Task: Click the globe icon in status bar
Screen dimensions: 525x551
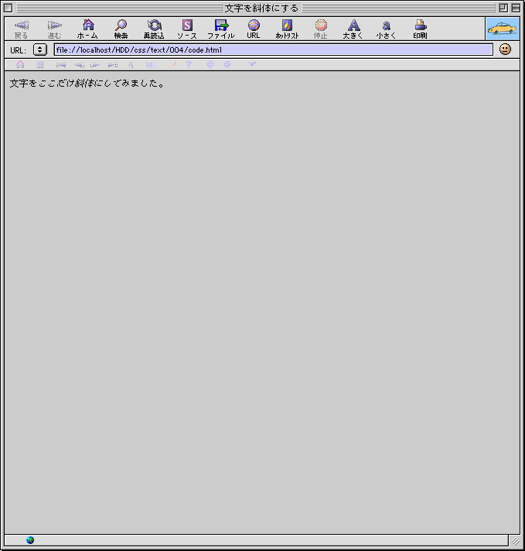Action: (30, 540)
